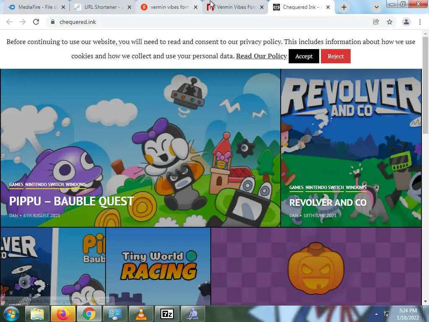Click the scrollbar down arrow
The height and width of the screenshot is (322, 429).
(425, 302)
